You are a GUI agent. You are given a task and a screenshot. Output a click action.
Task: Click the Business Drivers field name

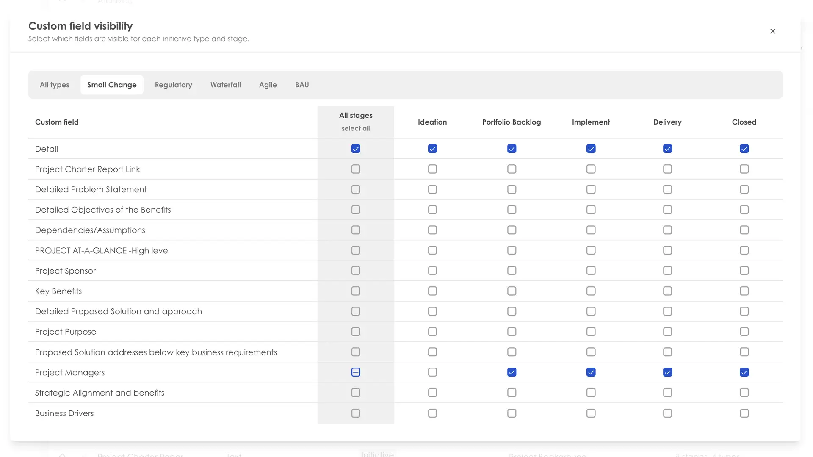64,413
